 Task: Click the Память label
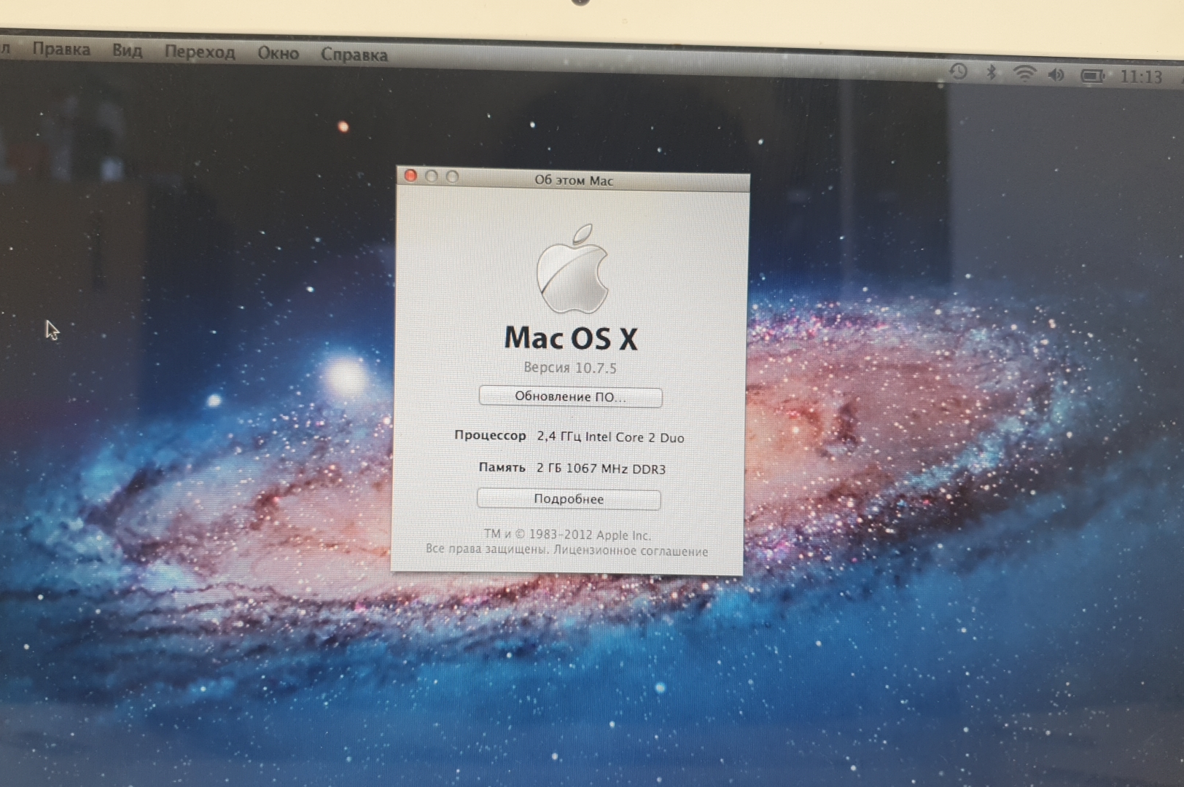point(502,467)
